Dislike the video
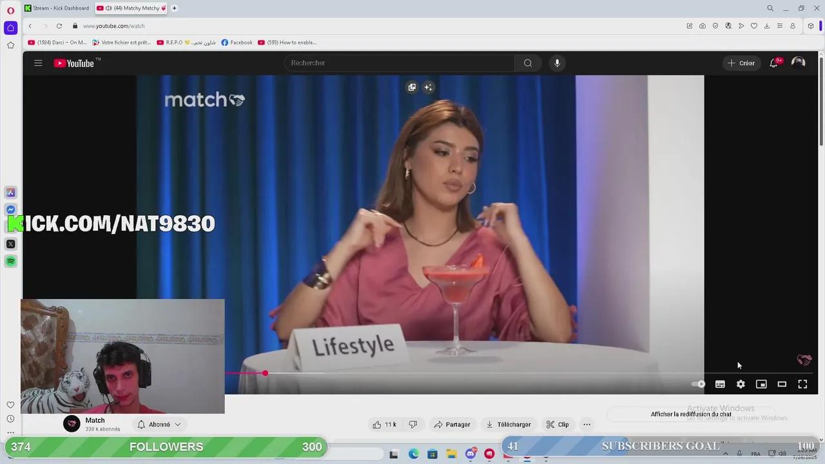 pyautogui.click(x=413, y=425)
